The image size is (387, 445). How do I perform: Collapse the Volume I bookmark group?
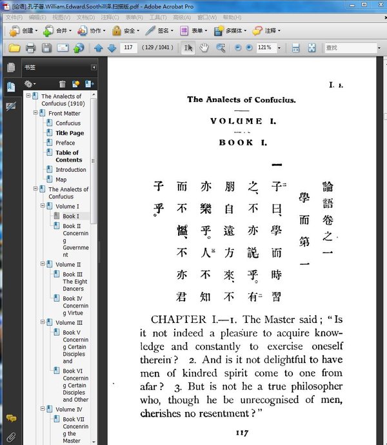click(x=43, y=206)
